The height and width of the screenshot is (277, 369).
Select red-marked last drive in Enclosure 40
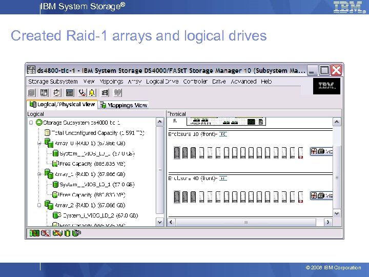click(300, 197)
